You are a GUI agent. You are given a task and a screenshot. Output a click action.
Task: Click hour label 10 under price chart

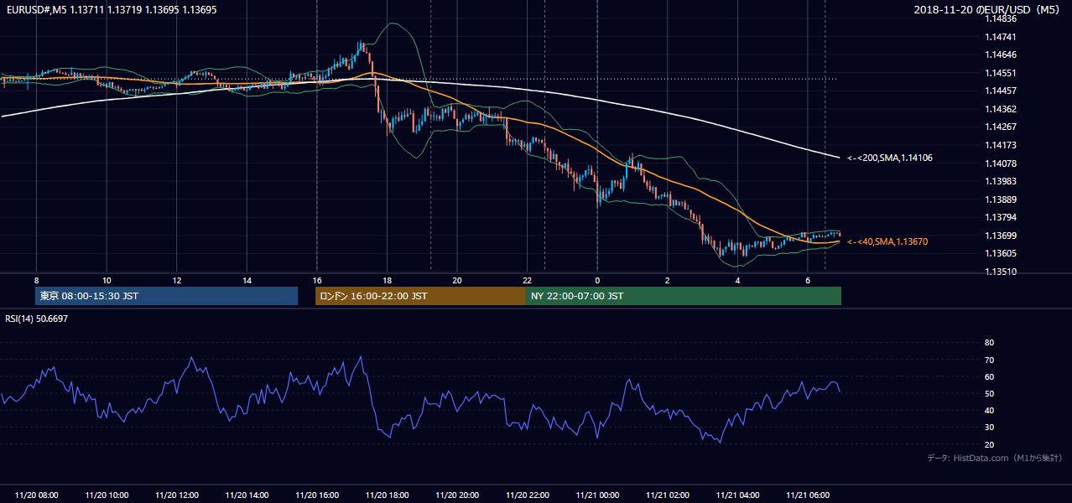coord(107,280)
